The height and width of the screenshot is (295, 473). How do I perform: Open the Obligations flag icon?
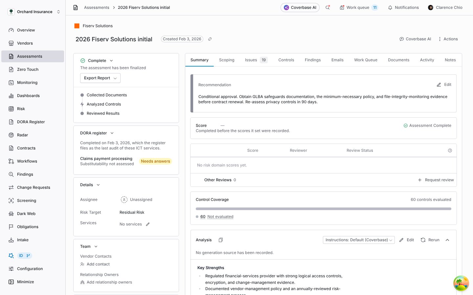pos(11,227)
